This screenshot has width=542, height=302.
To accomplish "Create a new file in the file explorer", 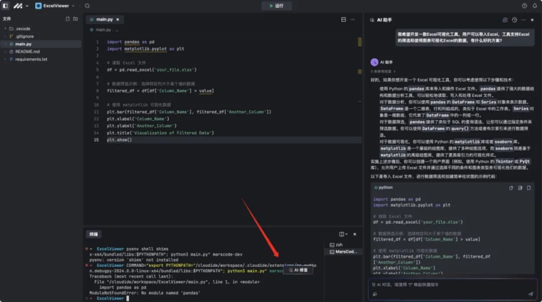I will pyautogui.click(x=68, y=19).
